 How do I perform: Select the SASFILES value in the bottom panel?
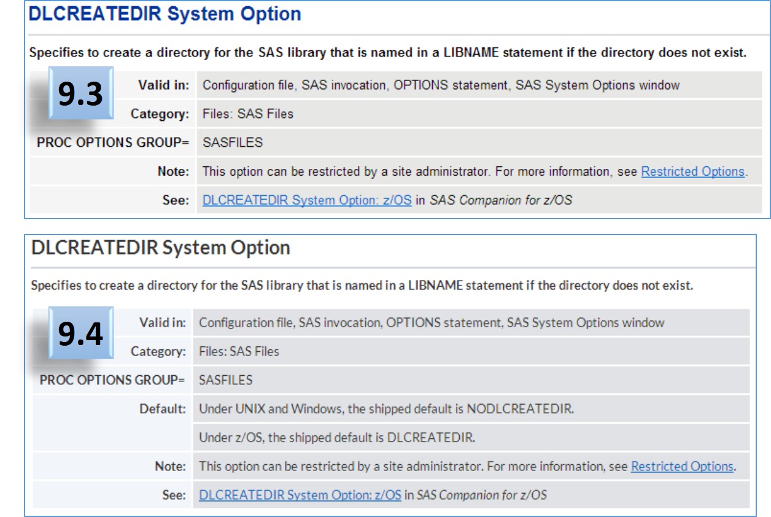coord(225,381)
